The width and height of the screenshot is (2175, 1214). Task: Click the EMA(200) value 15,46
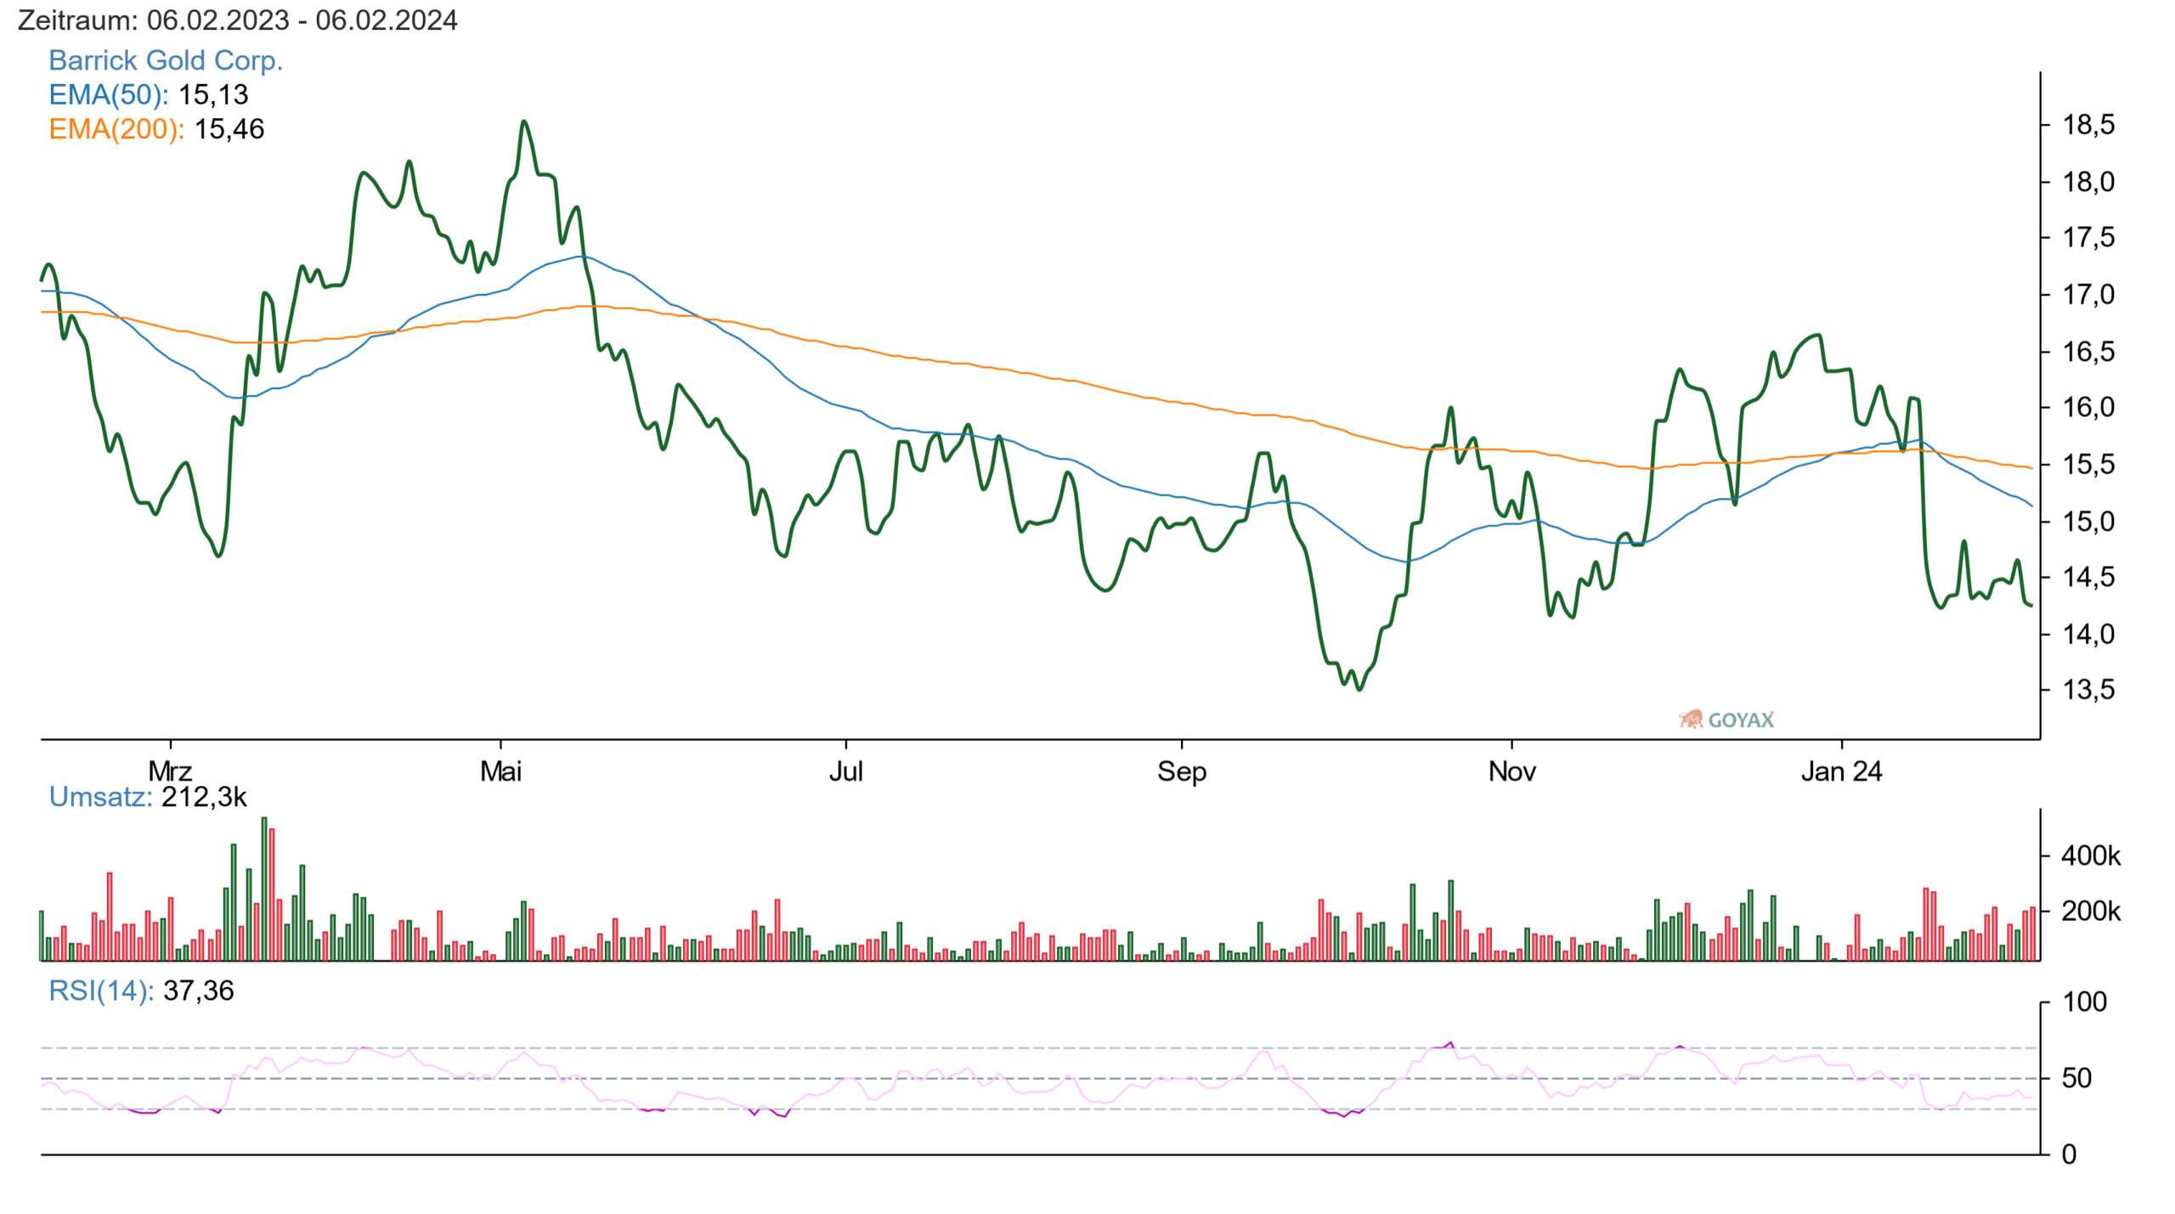pos(229,129)
